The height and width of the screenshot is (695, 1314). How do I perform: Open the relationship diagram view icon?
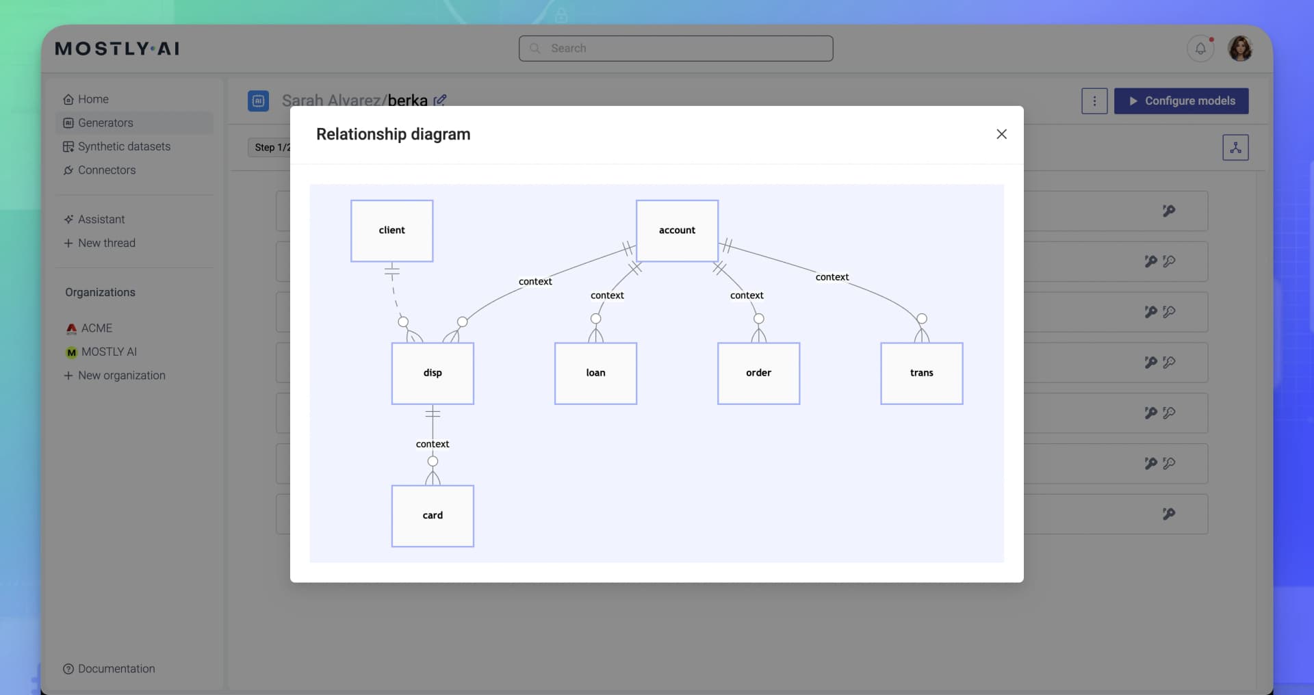click(x=1235, y=147)
